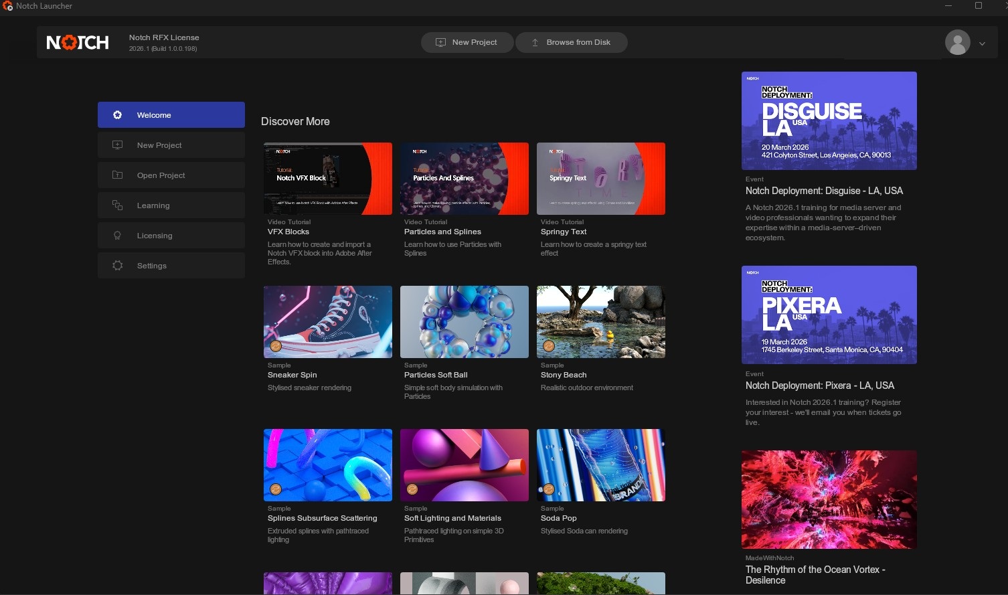This screenshot has height=595, width=1008.
Task: Click the Notch logo in header
Action: tap(78, 43)
